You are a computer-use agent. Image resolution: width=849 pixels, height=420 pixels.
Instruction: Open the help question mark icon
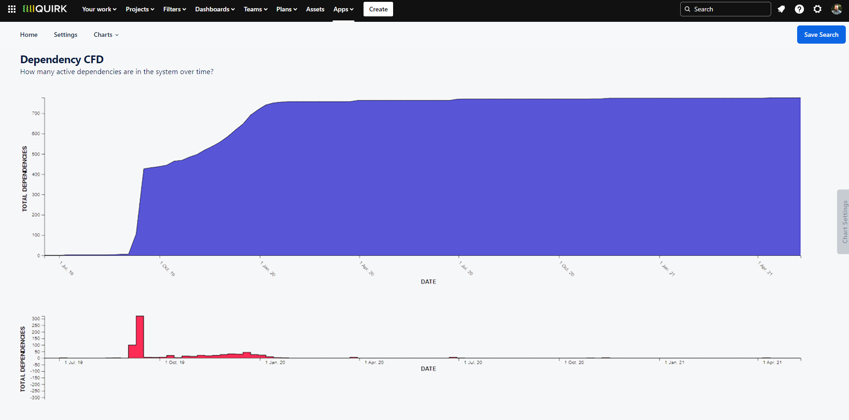[x=799, y=9]
